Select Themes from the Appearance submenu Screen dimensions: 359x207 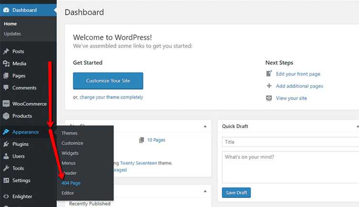click(69, 133)
